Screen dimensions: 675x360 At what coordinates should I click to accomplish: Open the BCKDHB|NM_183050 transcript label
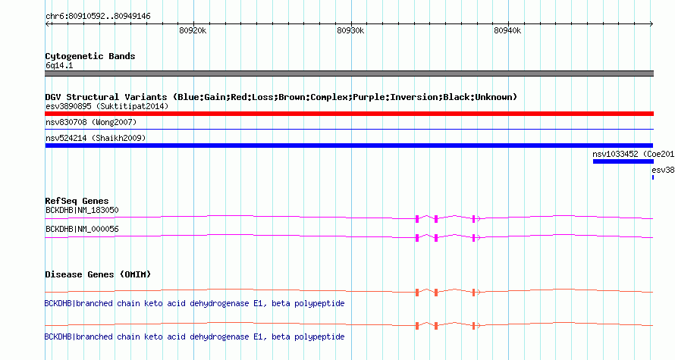tap(82, 211)
